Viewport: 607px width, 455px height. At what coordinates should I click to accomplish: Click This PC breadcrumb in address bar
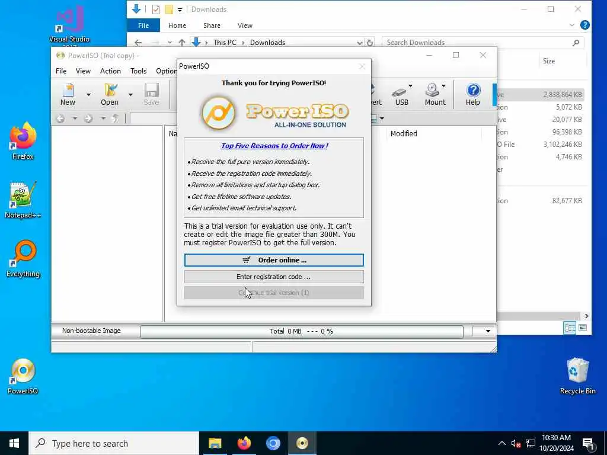click(x=225, y=43)
